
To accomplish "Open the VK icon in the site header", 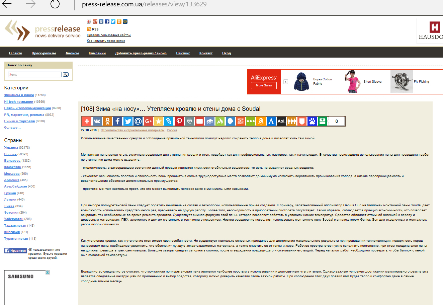I will [x=101, y=21].
